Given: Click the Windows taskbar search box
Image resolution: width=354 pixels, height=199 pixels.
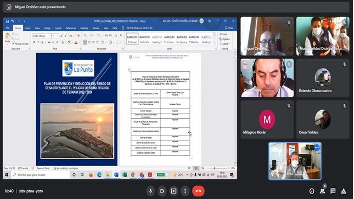Looking at the screenshot, I should 41,175.
